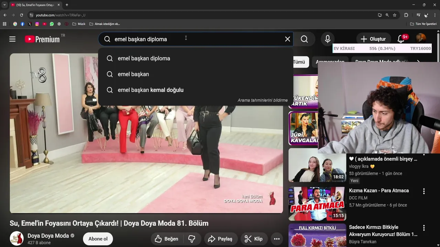
Task: Go forward in browser history
Action: coord(13,15)
